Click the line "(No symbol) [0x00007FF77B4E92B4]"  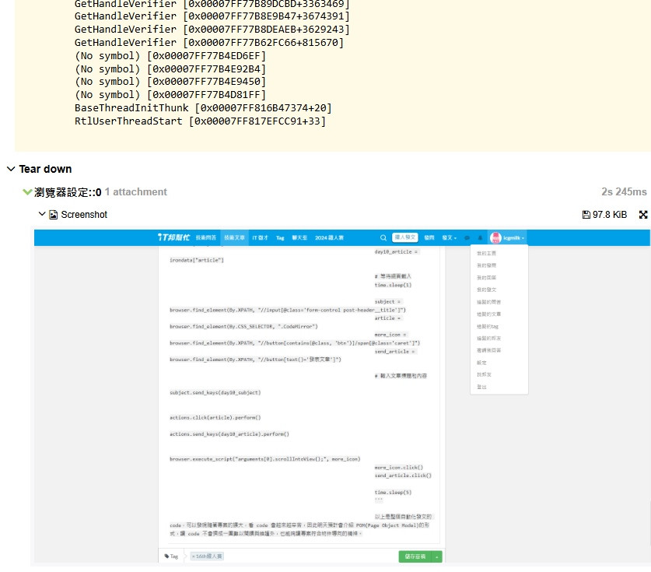170,69
